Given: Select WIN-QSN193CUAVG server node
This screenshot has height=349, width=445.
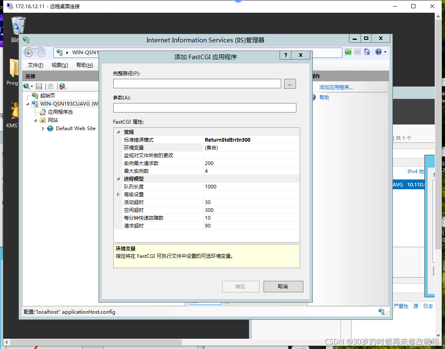Looking at the screenshot, I should tap(69, 104).
